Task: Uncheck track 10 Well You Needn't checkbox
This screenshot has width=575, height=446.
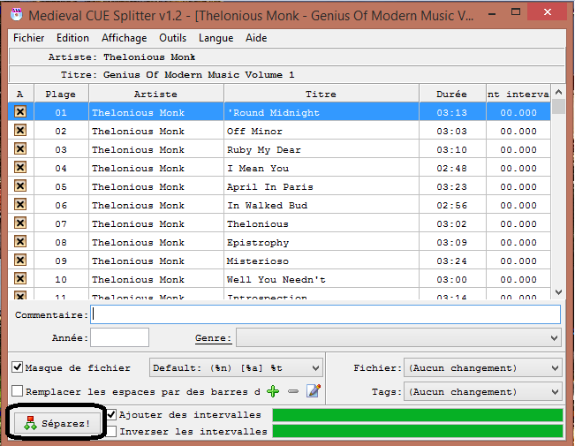Action: pos(20,278)
